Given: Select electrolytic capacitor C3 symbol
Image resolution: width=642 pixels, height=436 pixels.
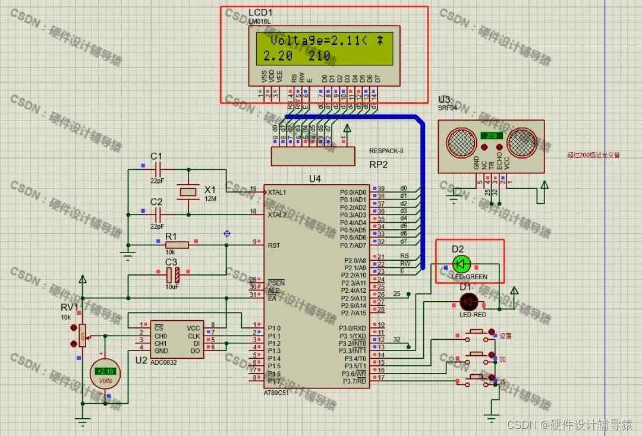Looking at the screenshot, I should coord(173,275).
